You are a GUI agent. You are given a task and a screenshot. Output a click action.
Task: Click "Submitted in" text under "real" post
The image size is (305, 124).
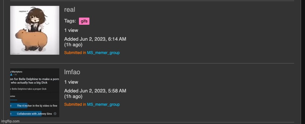75,52
